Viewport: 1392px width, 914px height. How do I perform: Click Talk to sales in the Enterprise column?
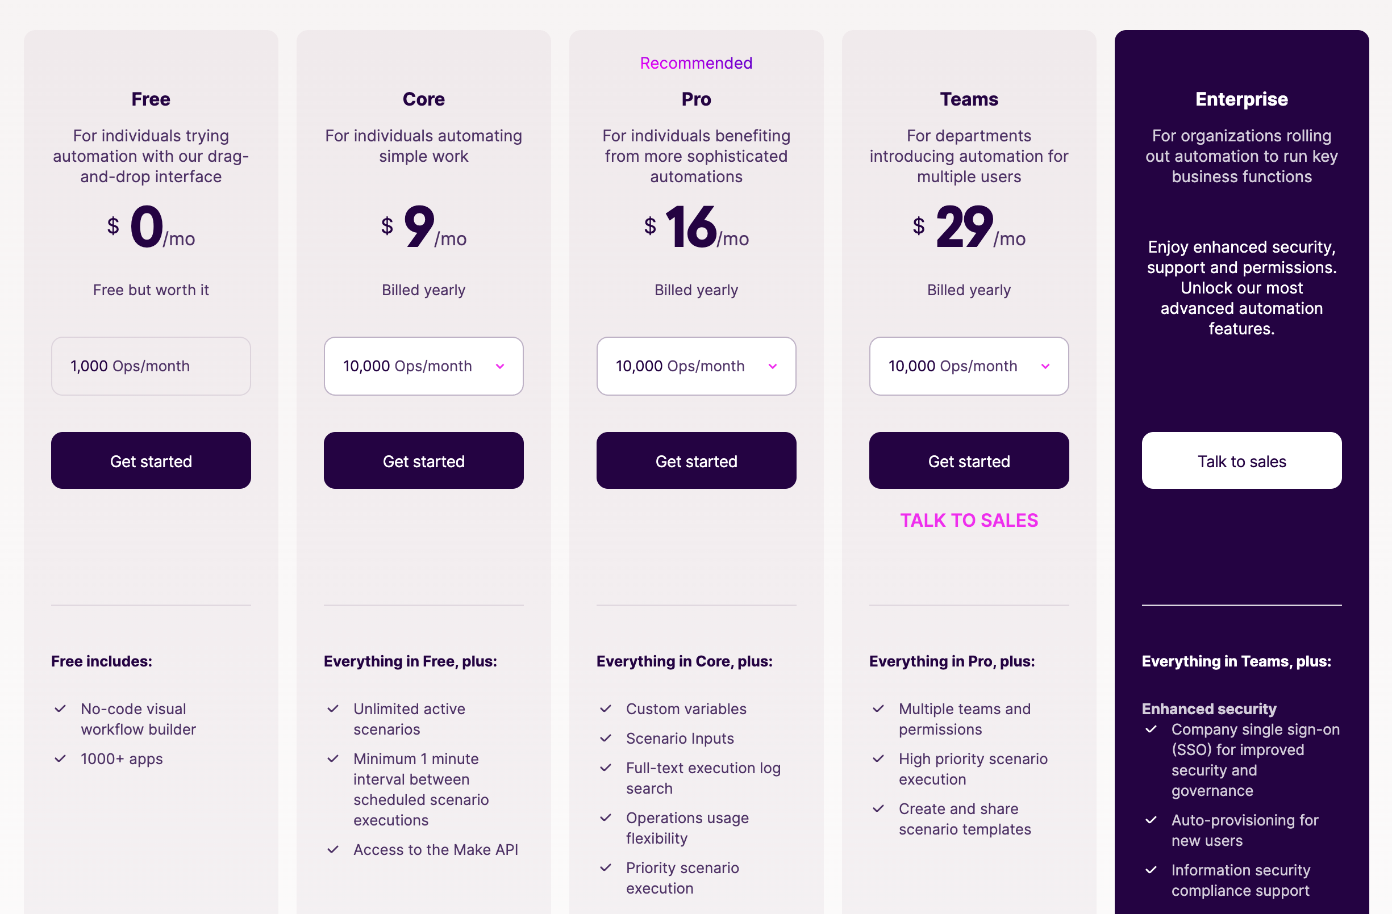[1241, 460]
